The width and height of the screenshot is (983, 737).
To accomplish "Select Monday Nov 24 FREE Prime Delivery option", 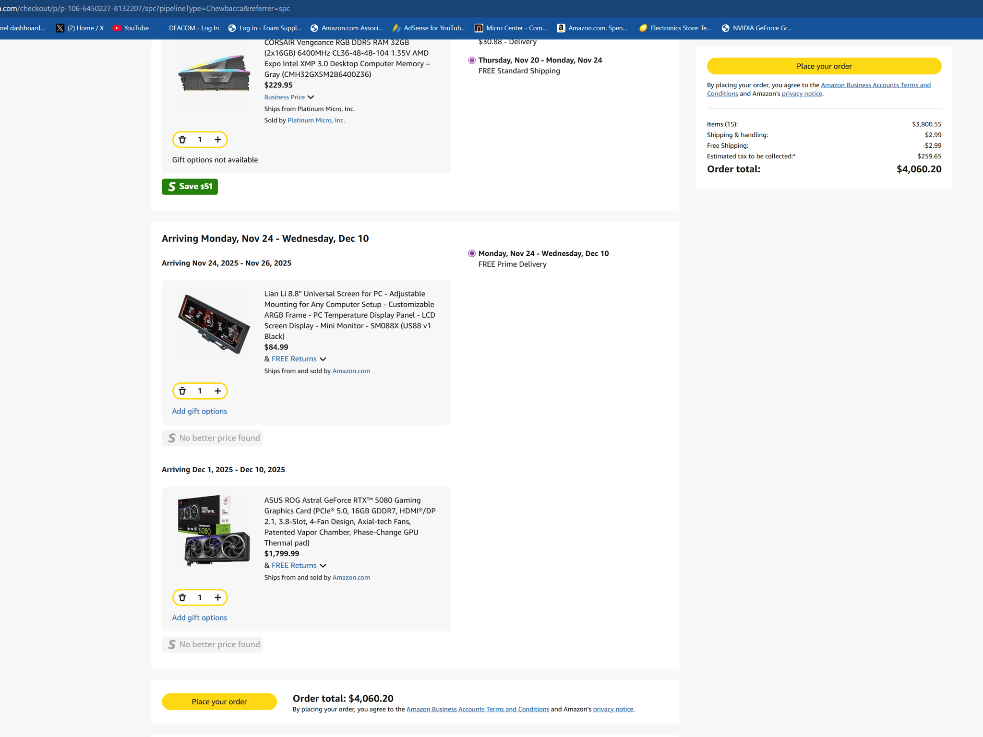I will click(x=472, y=253).
